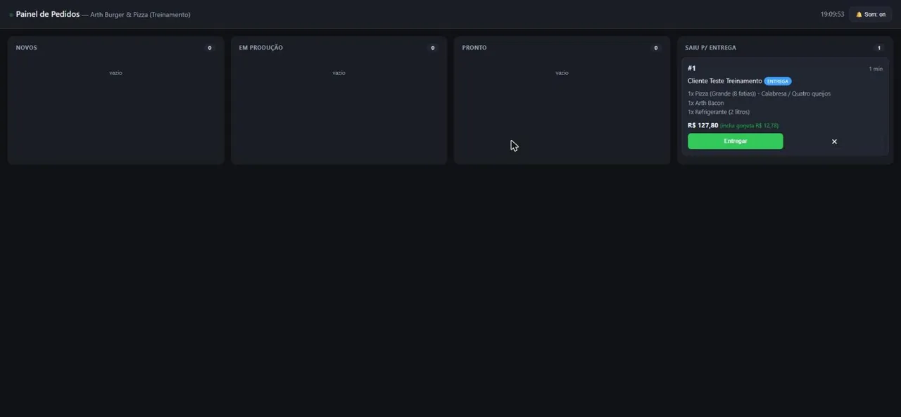Select the order number #1
The height and width of the screenshot is (417, 901).
[692, 68]
